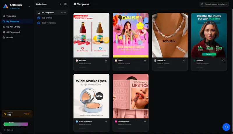Click the Top up tokens link
This screenshot has width=233, height=134.
click(27, 114)
